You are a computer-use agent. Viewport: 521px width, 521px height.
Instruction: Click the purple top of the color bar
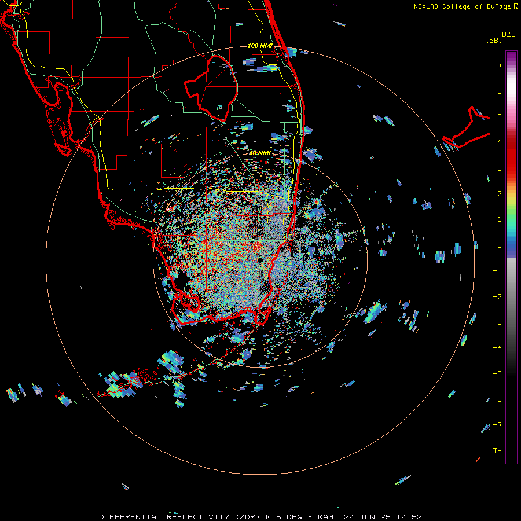(x=511, y=57)
